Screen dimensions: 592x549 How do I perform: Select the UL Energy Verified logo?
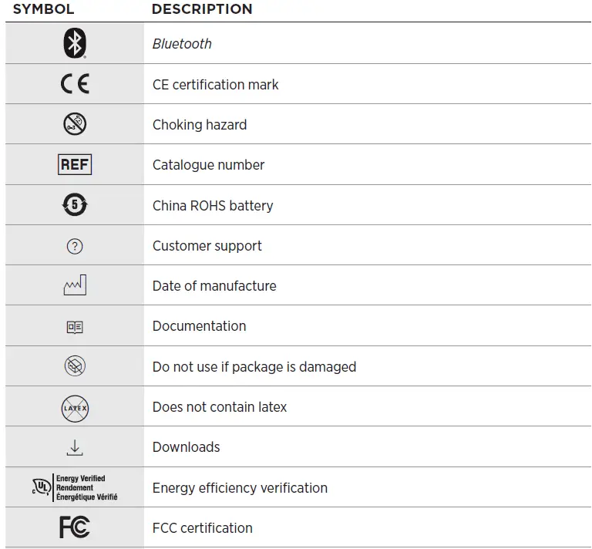[74, 488]
